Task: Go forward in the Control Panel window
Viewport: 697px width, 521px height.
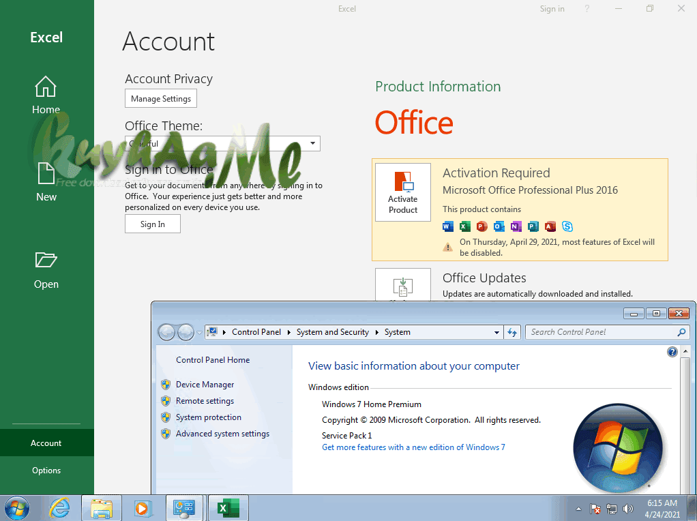Action: [186, 332]
